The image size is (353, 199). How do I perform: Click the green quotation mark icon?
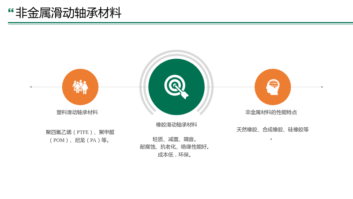click(11, 11)
